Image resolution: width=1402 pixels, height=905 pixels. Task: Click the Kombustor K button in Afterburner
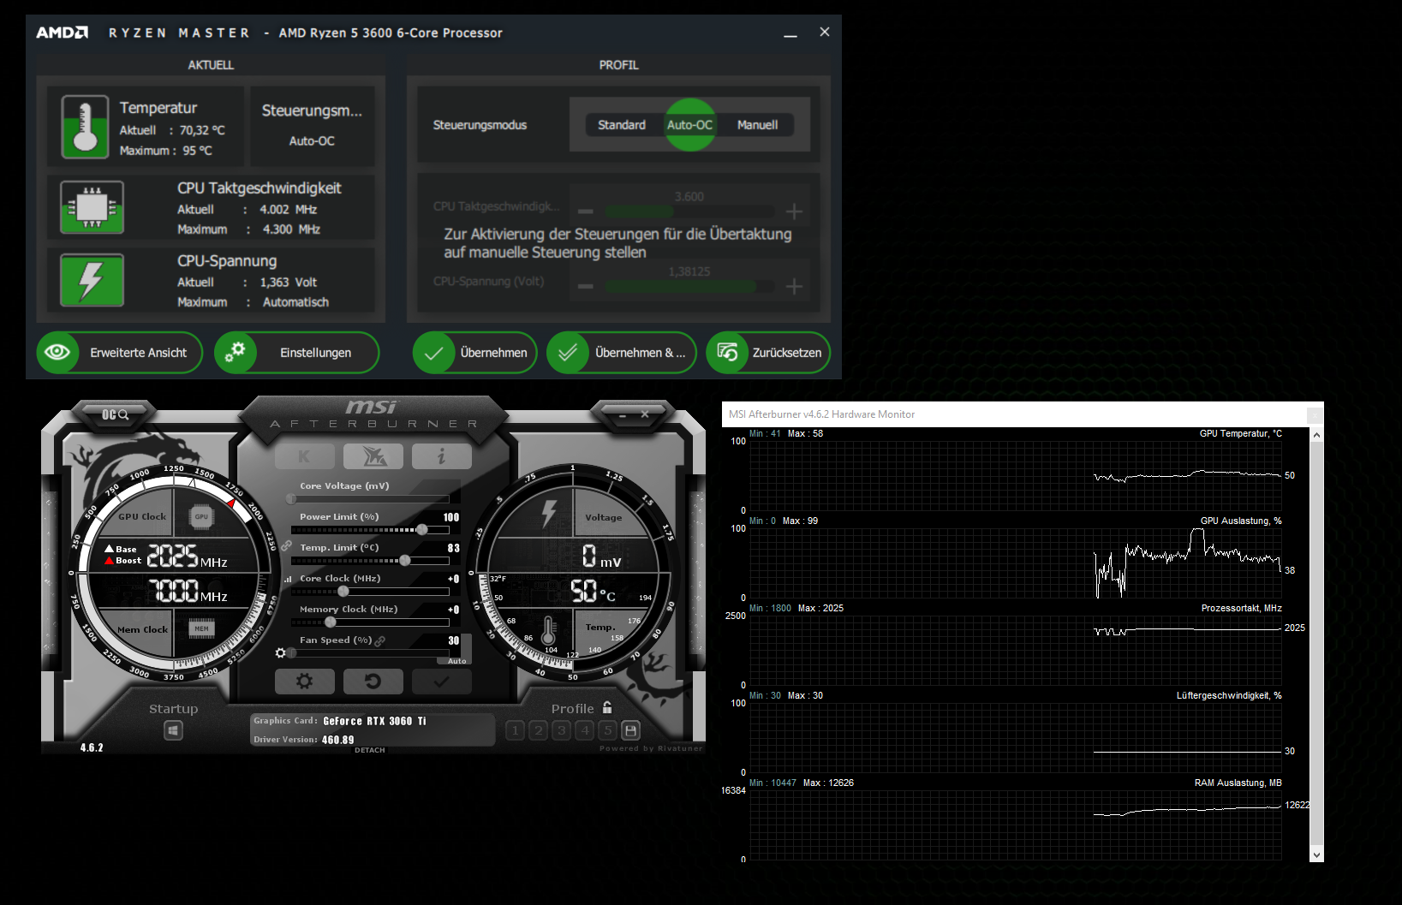tap(304, 456)
